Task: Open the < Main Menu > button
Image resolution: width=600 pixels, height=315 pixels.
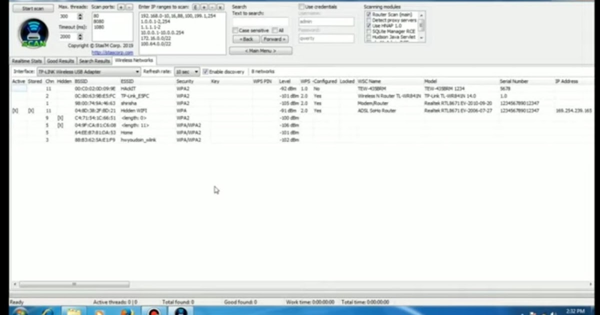Action: click(260, 51)
